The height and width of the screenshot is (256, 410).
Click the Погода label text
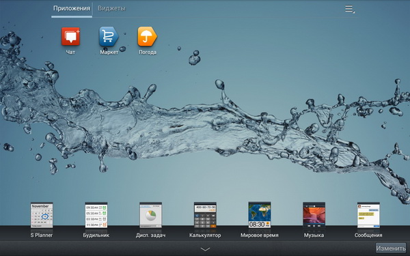[148, 53]
